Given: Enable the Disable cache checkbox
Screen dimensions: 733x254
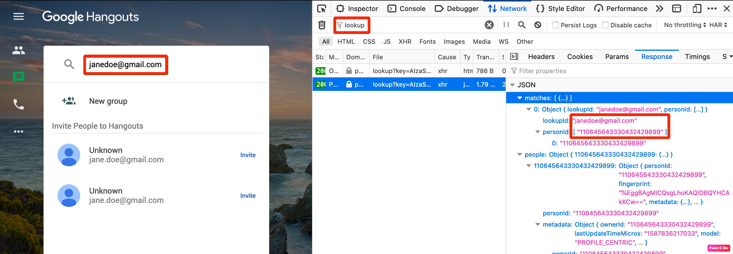Looking at the screenshot, I should click(x=605, y=25).
